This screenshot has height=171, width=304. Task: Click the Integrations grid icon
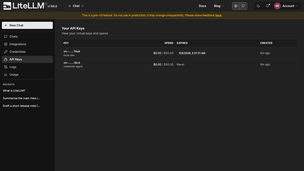click(x=6, y=44)
